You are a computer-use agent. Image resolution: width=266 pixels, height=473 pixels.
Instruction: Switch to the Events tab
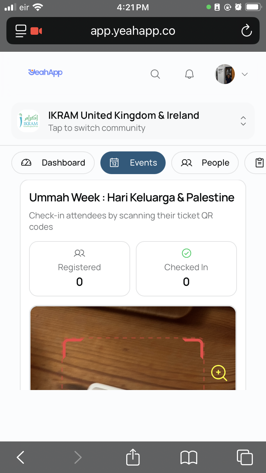pos(133,162)
